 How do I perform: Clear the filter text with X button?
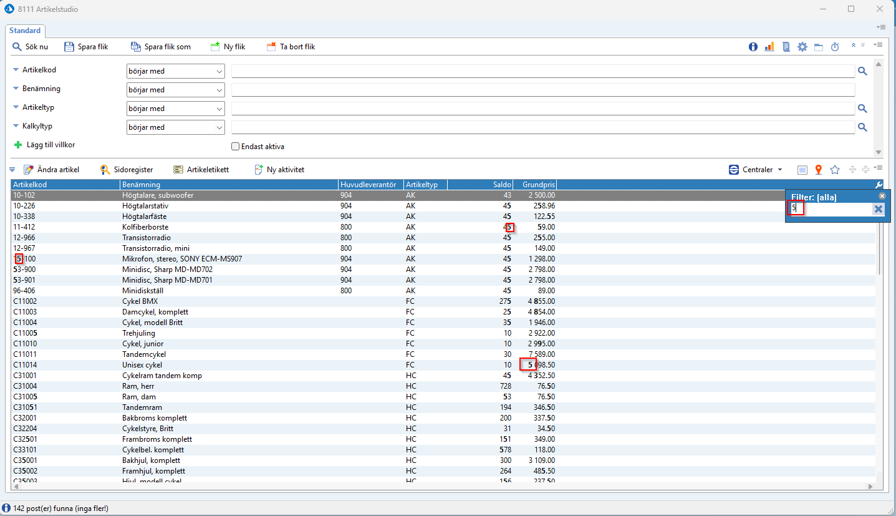pyautogui.click(x=879, y=209)
